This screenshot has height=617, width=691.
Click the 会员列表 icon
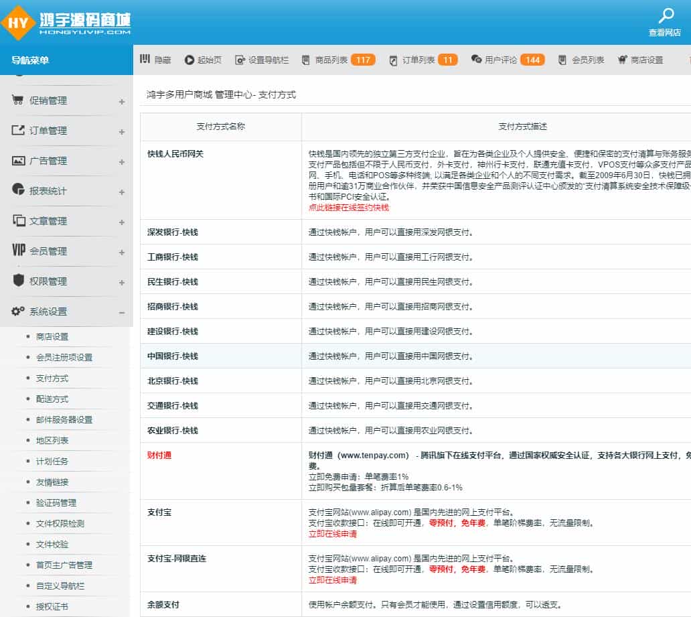562,60
